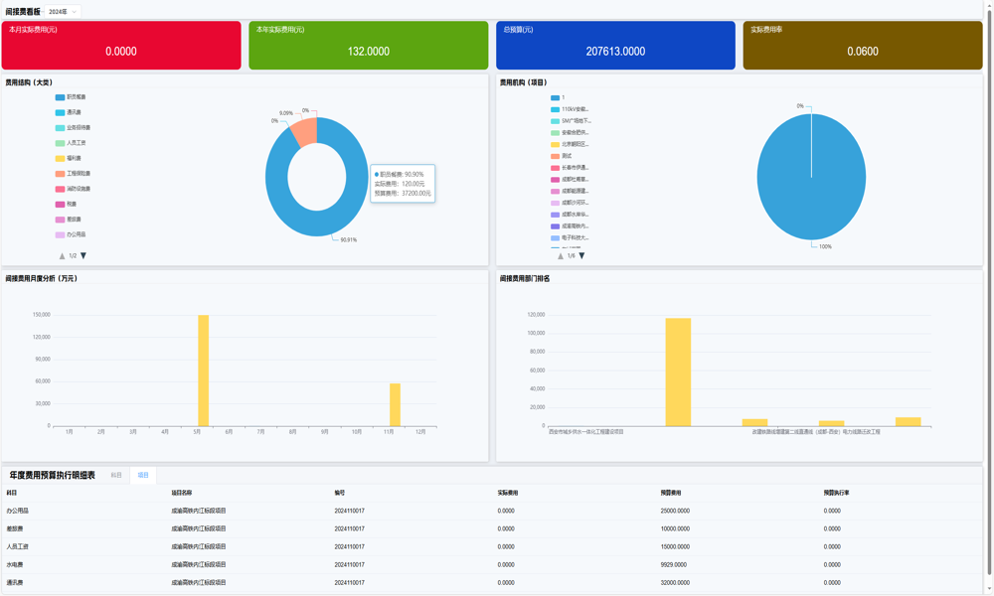The height and width of the screenshot is (596, 994).
Task: Click the tallest bar in department ranking
Action: (x=678, y=372)
